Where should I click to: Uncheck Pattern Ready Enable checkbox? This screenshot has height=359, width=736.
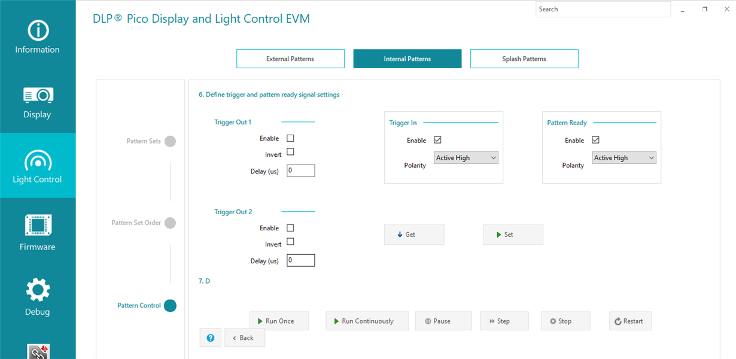click(595, 140)
